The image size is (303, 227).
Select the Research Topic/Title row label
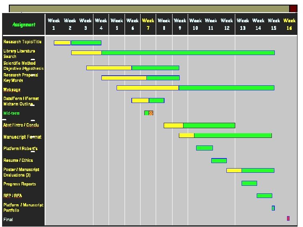pos(22,42)
